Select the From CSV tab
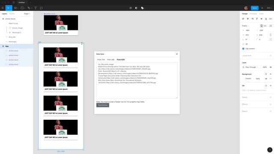The width and height of the screenshot is (274, 154). [121, 60]
